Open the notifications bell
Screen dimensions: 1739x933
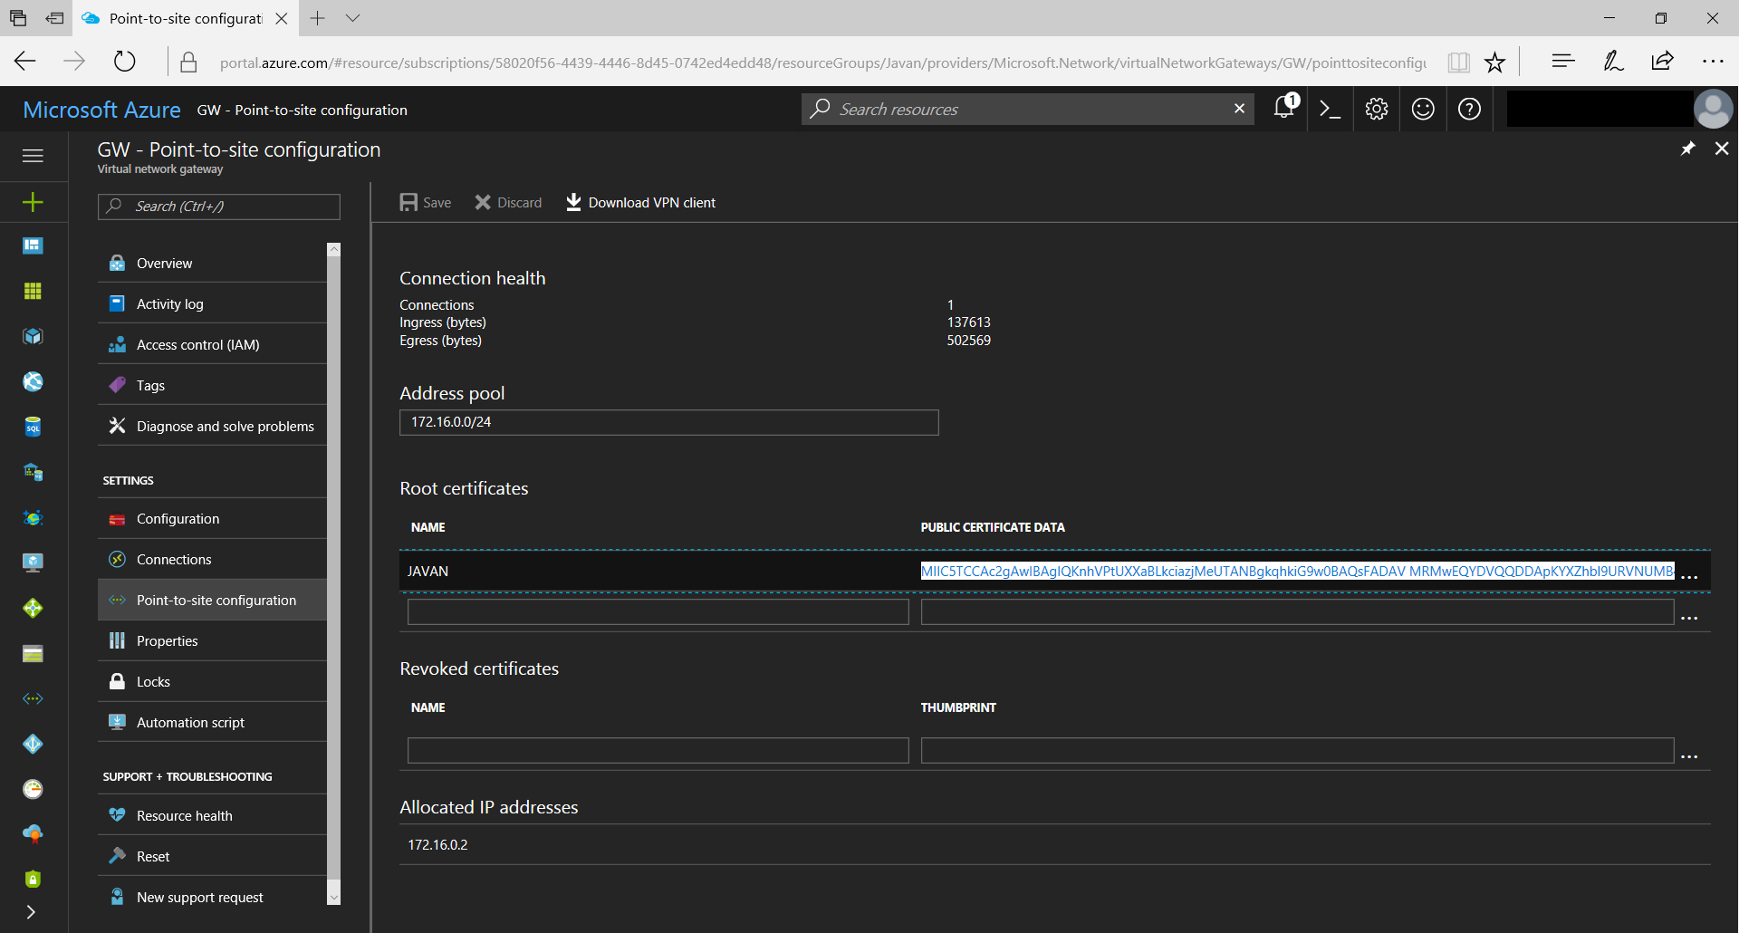coord(1284,109)
